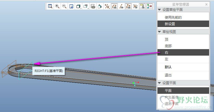Image resolution: width=214 pixels, height=112 pixels.
Task: Toggle coordinate system display eye icon
Action: tap(135, 6)
